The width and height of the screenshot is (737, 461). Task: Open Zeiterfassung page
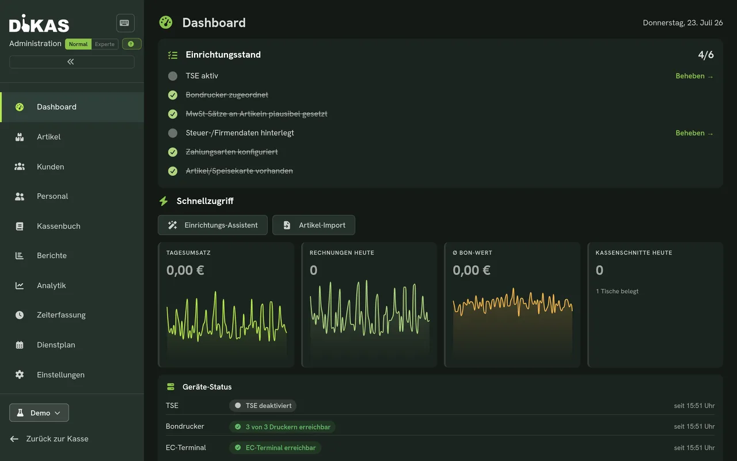(72, 315)
